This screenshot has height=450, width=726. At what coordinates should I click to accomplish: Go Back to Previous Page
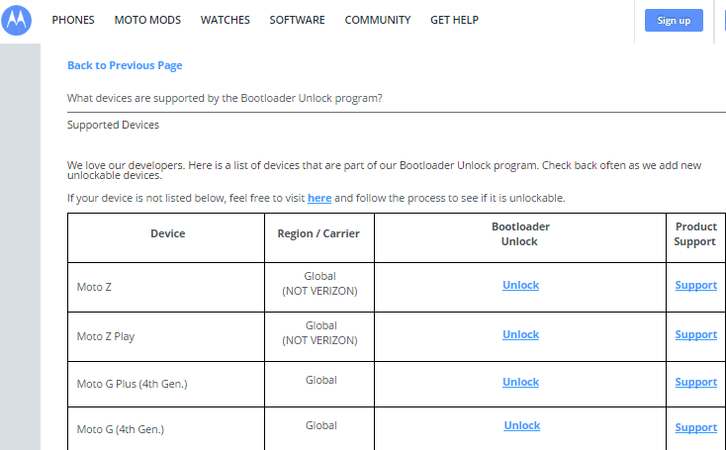(x=125, y=65)
